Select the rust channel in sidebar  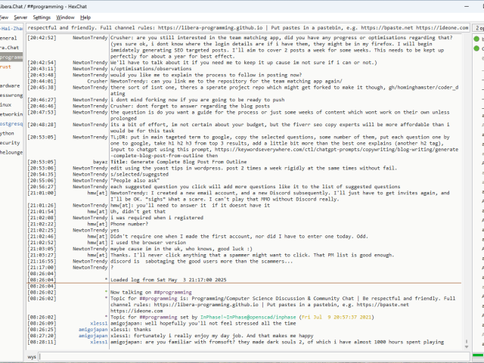[x=6, y=67]
